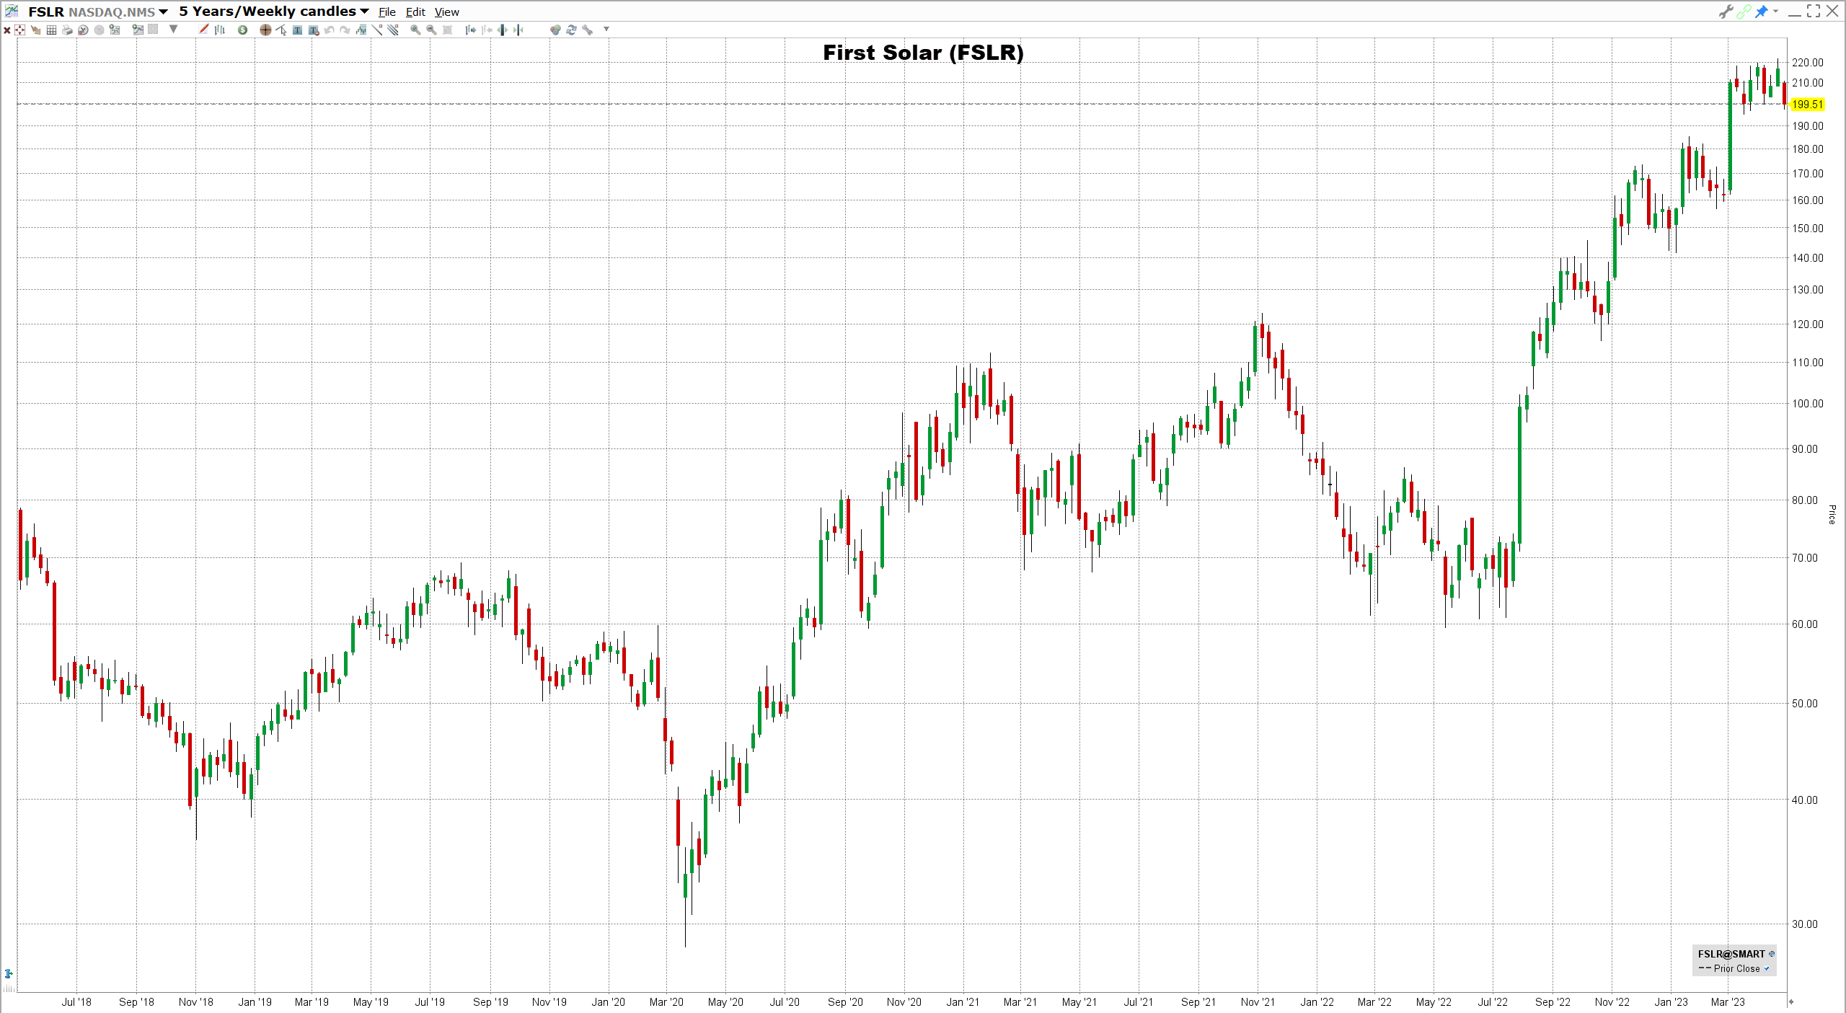Select the parallel lines channel tool
This screenshot has height=1013, width=1846.
point(393,30)
